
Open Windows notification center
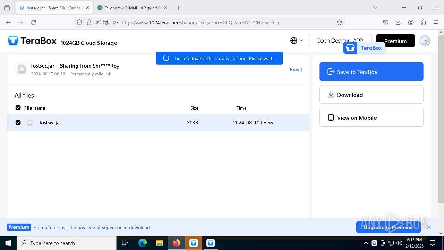433,243
